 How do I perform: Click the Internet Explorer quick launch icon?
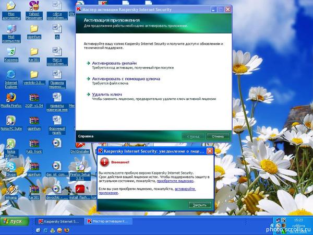click(x=45, y=230)
